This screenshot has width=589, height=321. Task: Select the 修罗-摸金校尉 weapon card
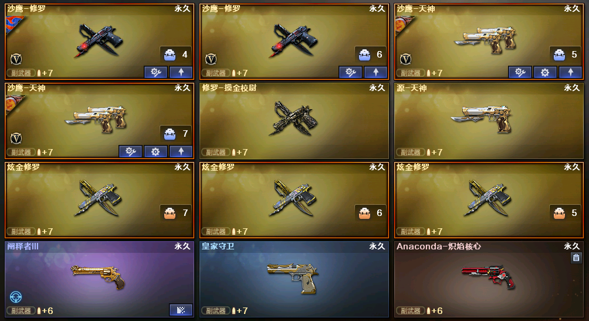tap(294, 121)
